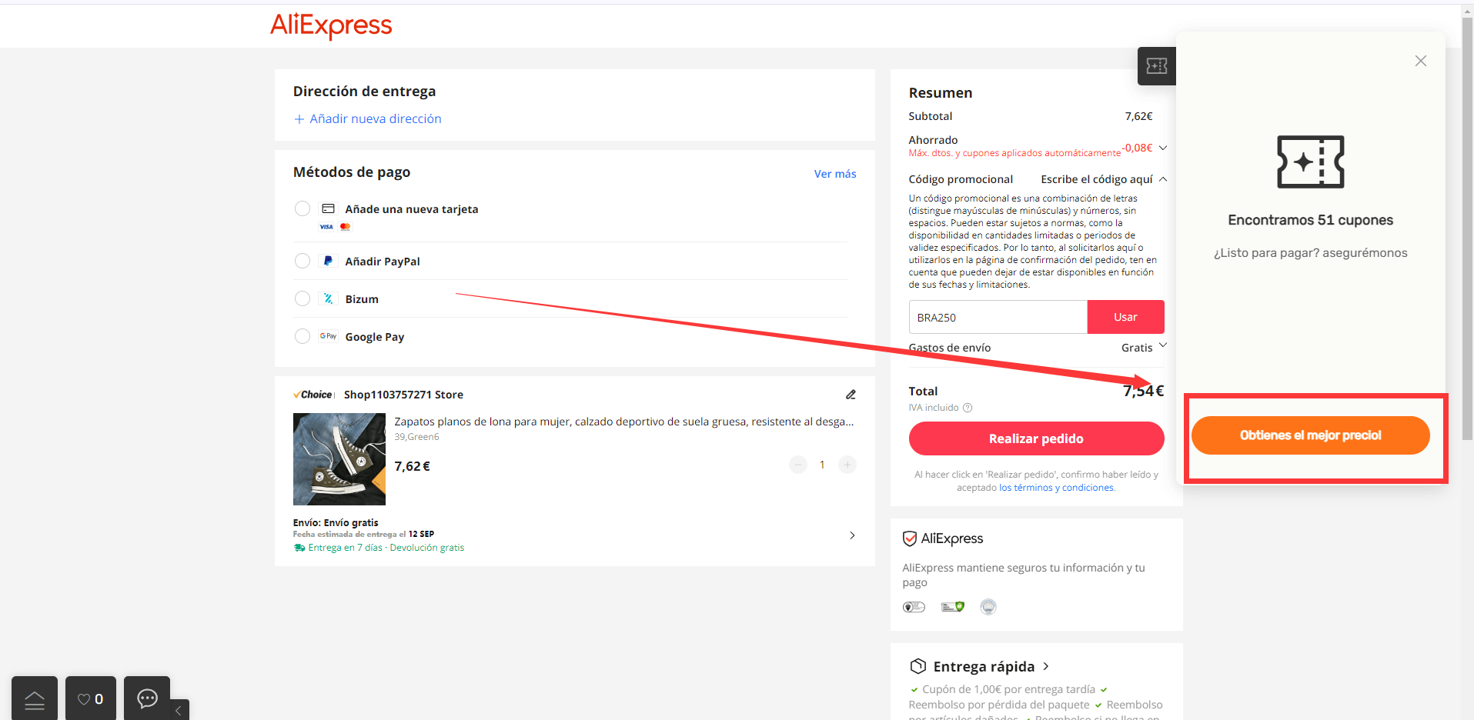The width and height of the screenshot is (1474, 720).
Task: Choose Bizum as payment method
Action: [302, 298]
